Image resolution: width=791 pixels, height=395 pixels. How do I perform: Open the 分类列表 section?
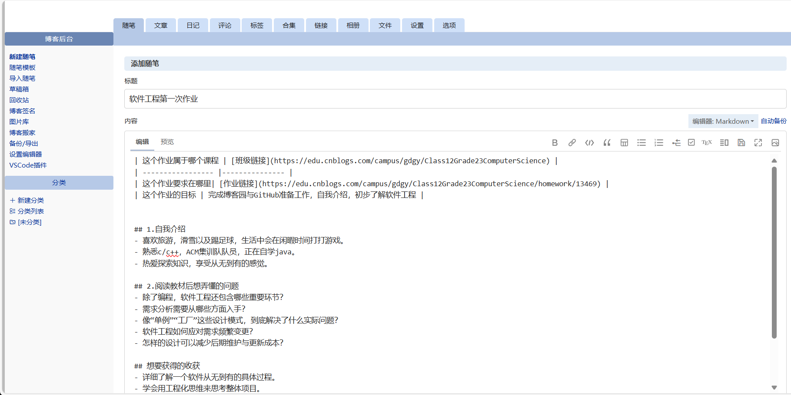click(x=30, y=211)
